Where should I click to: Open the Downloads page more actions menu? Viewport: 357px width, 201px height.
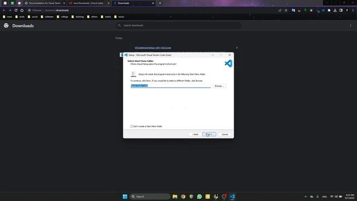351,26
